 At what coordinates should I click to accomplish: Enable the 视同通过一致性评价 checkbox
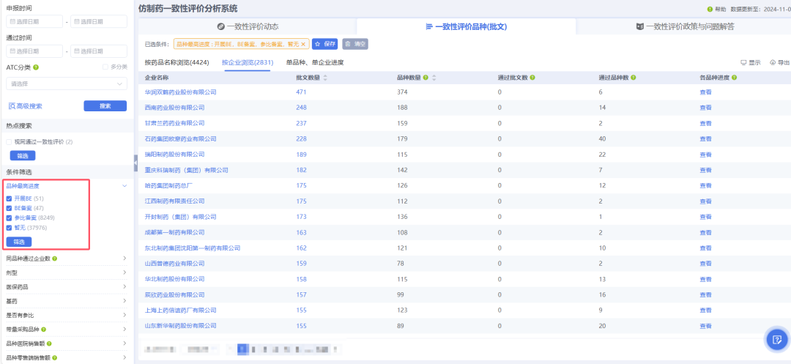[x=9, y=141]
